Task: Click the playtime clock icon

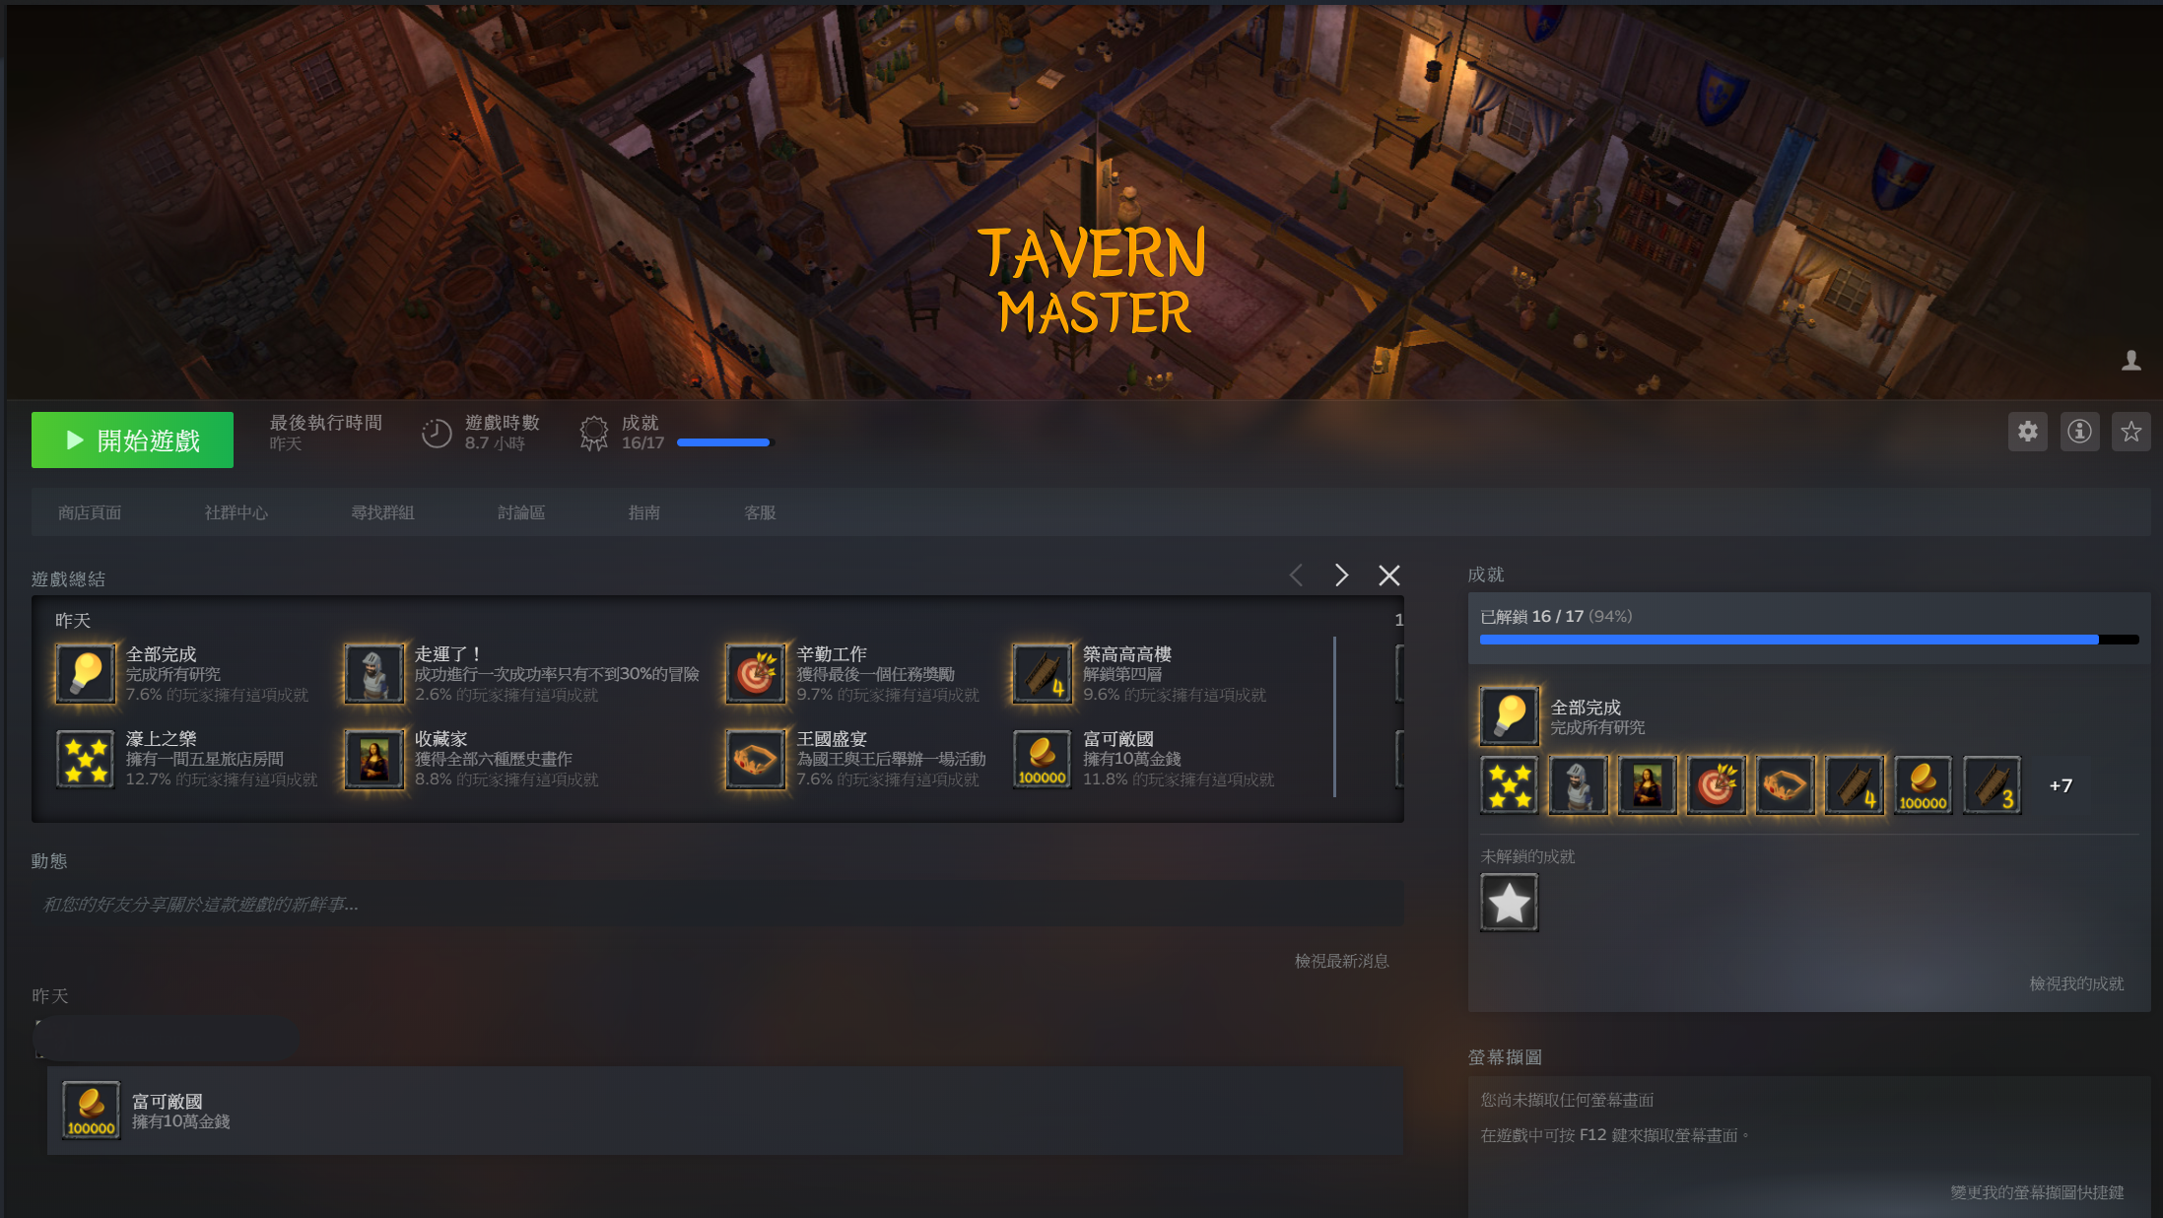Action: [x=436, y=433]
